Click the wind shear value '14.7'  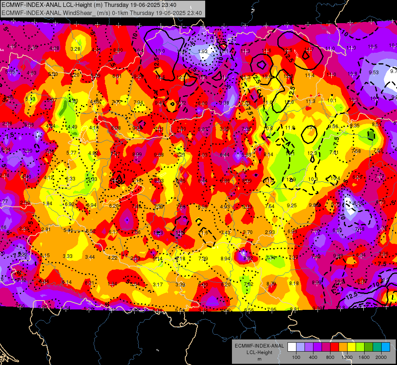(309, 49)
